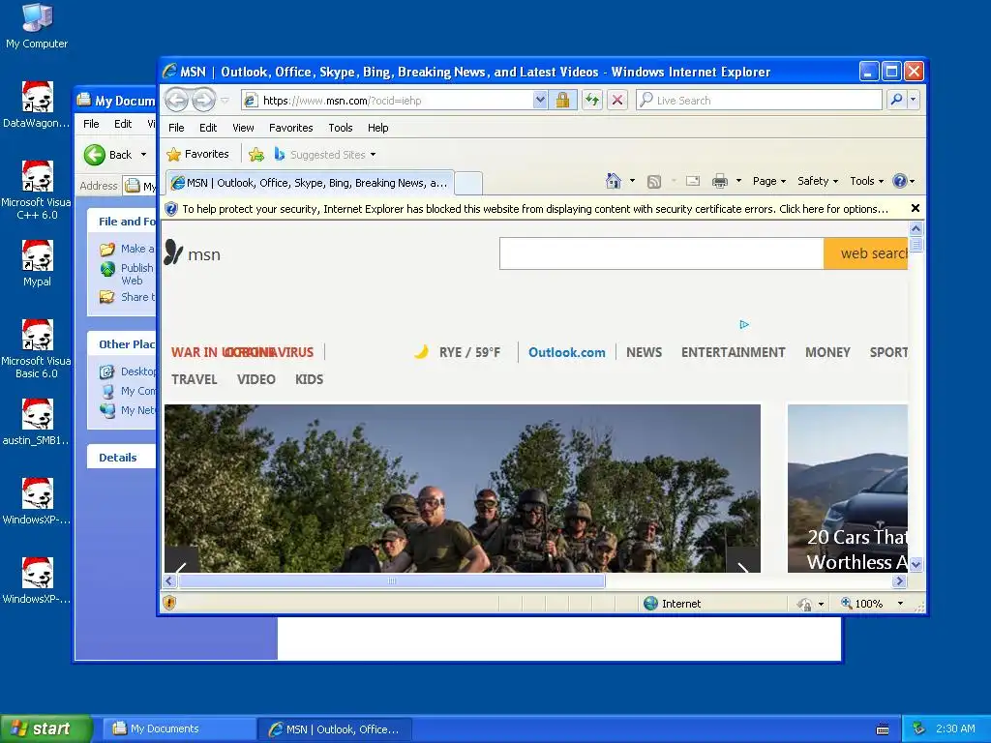Click the Print icon
This screenshot has height=743, width=991.
[x=720, y=181]
